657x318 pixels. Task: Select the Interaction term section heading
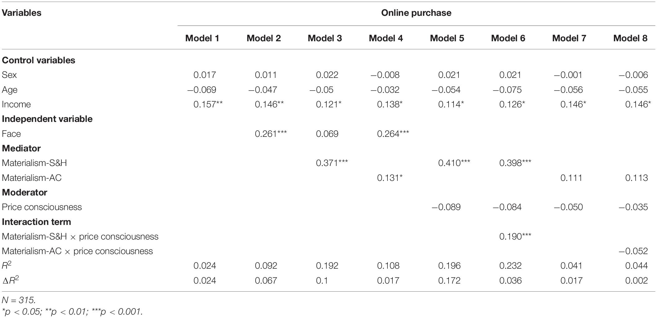pos(36,222)
